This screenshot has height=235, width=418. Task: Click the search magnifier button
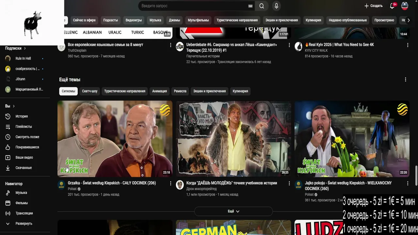pos(262,6)
